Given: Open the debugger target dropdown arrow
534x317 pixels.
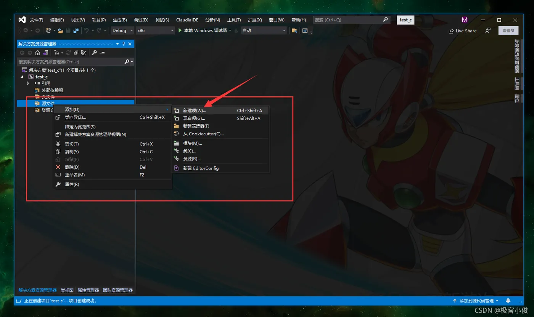Looking at the screenshot, I should tap(230, 30).
